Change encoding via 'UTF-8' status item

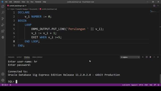click(141, 85)
